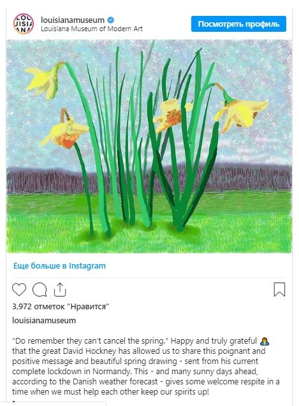Like the post with the heart icon
299x406 pixels.
point(19,290)
